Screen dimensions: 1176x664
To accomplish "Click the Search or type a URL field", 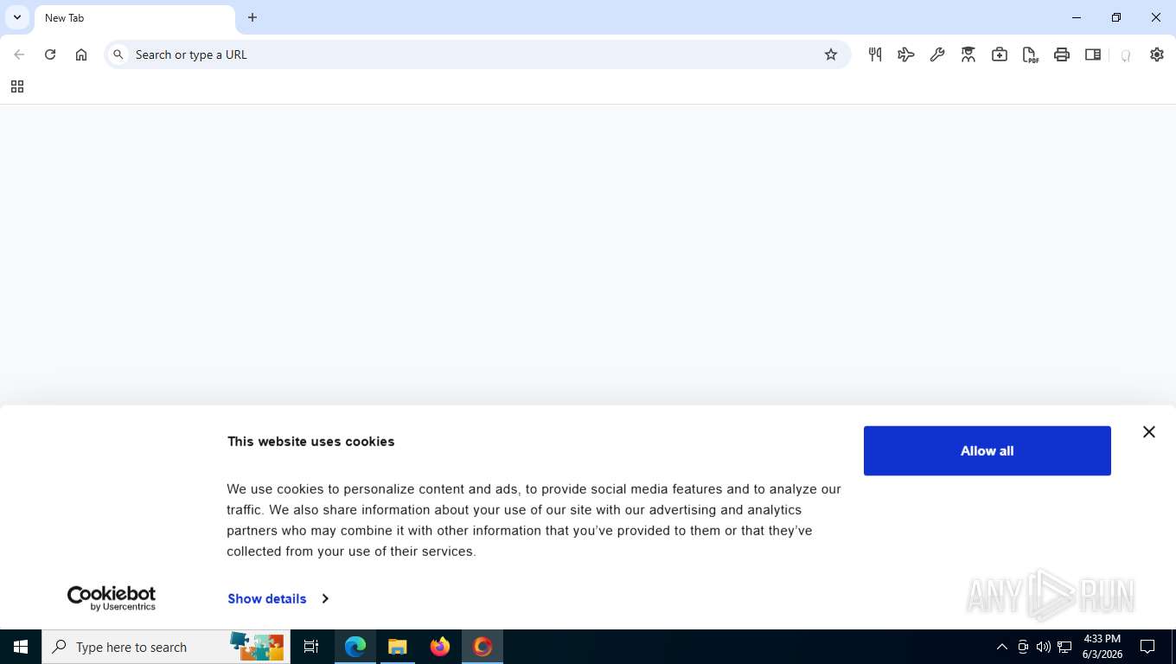I will pyautogui.click(x=476, y=54).
